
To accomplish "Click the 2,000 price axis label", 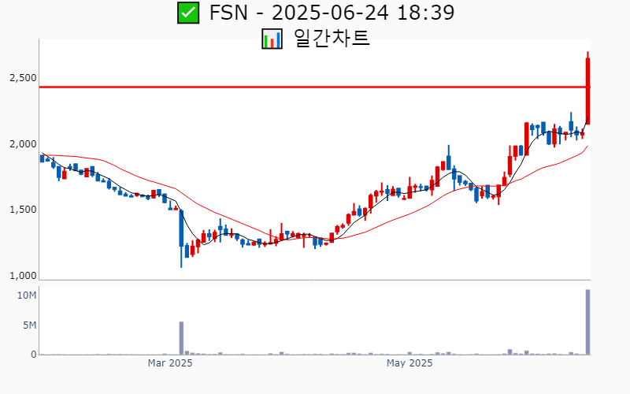I will 23,143.
